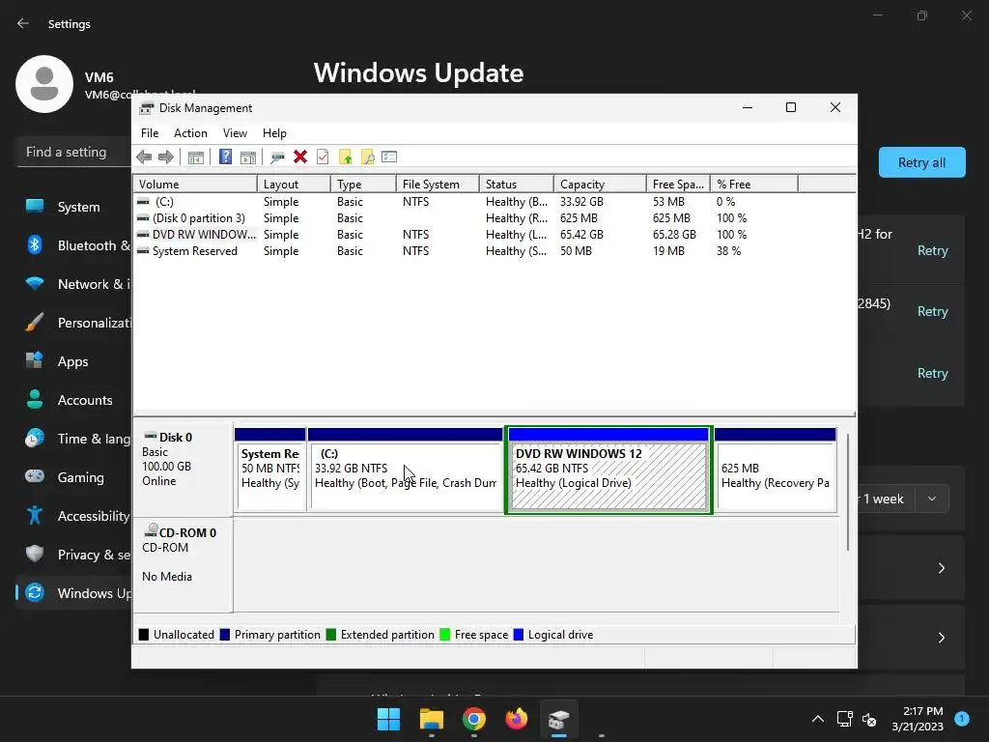Select the (Disk 0 partition 3) volume row
The width and height of the screenshot is (989, 742).
pyautogui.click(x=494, y=218)
